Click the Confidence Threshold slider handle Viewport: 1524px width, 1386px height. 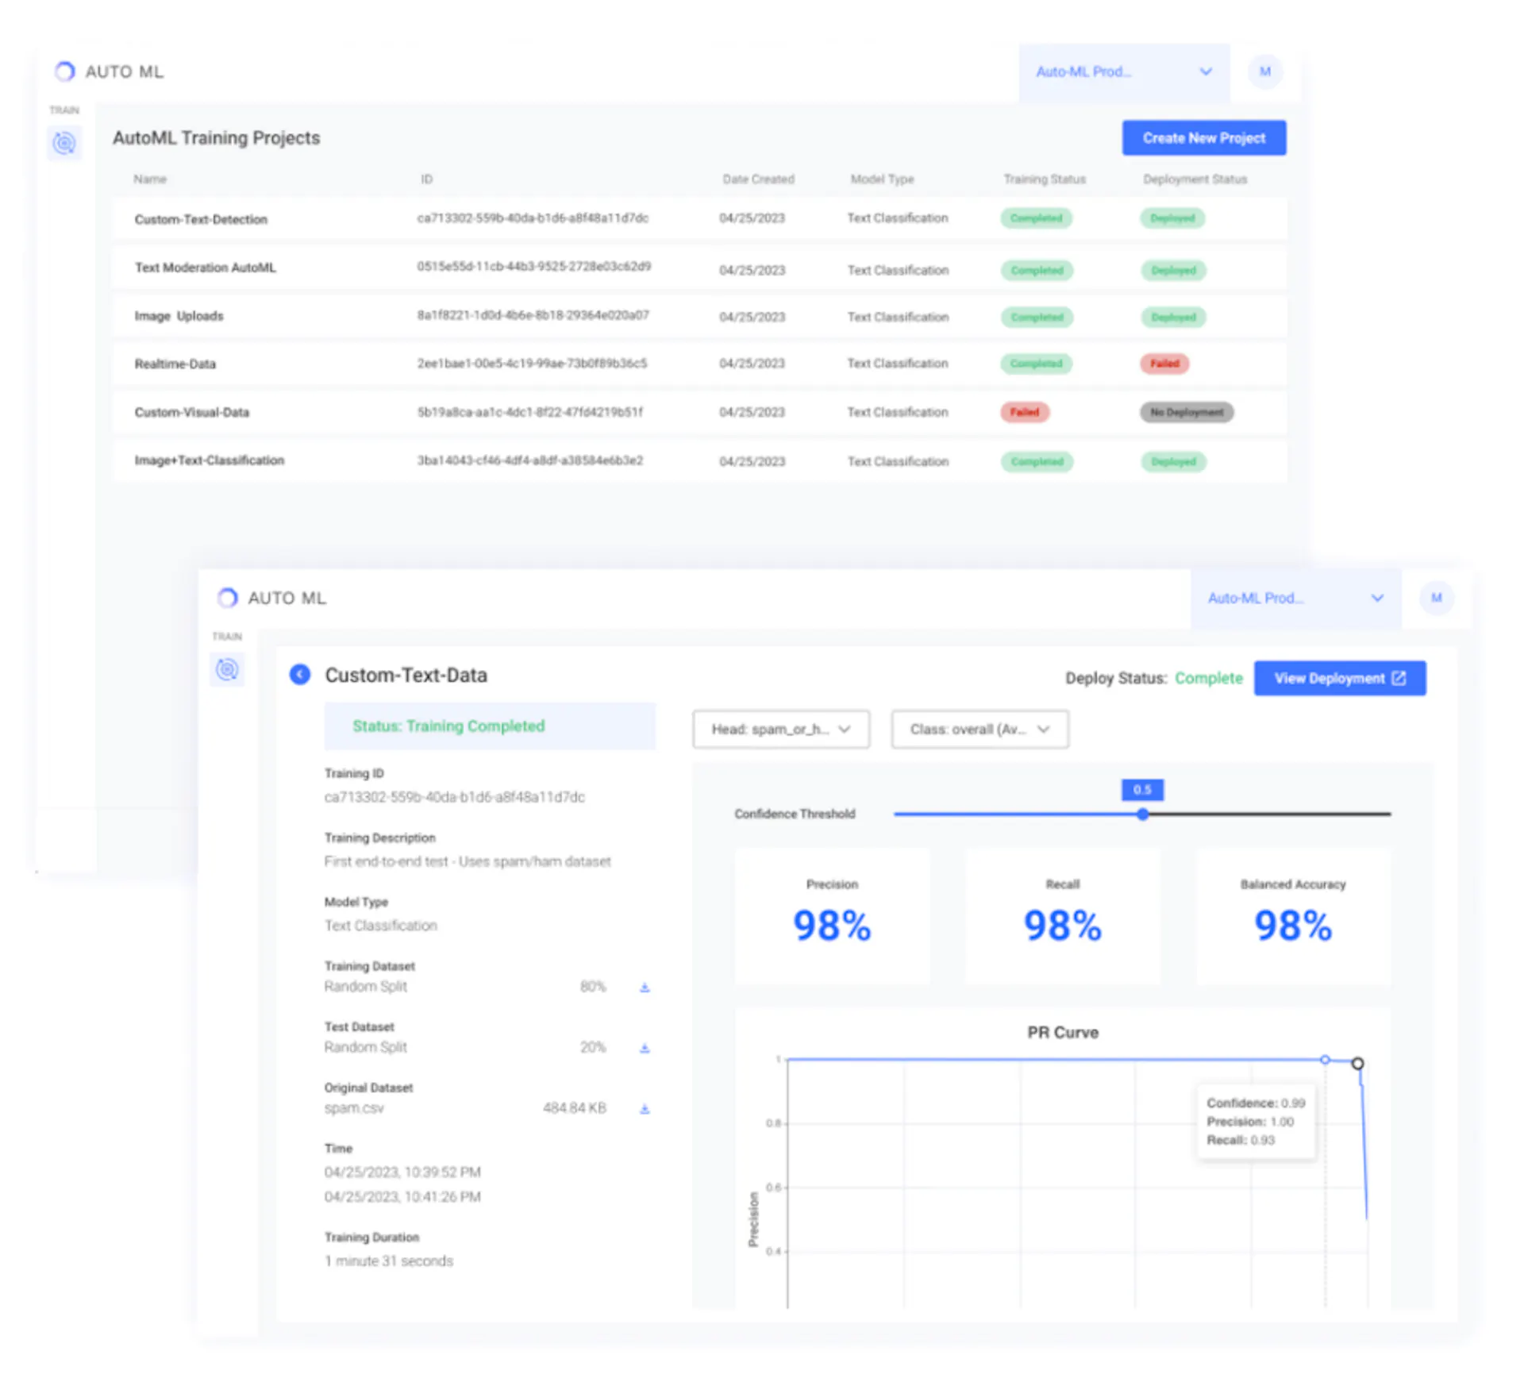click(1142, 814)
